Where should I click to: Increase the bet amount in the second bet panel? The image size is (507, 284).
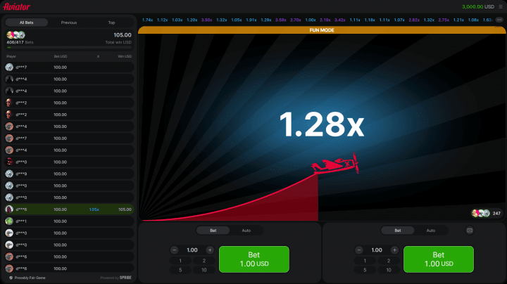[x=394, y=250]
